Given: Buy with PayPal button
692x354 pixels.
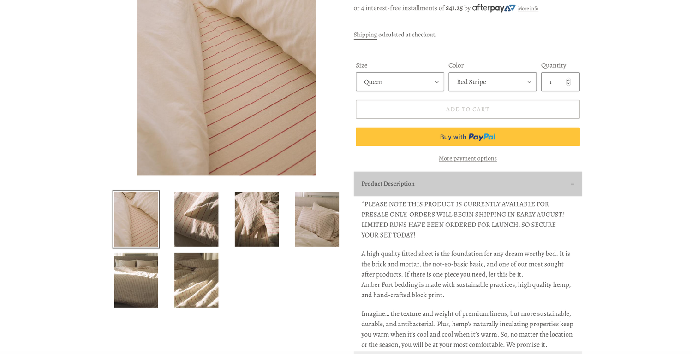Looking at the screenshot, I should click(468, 137).
